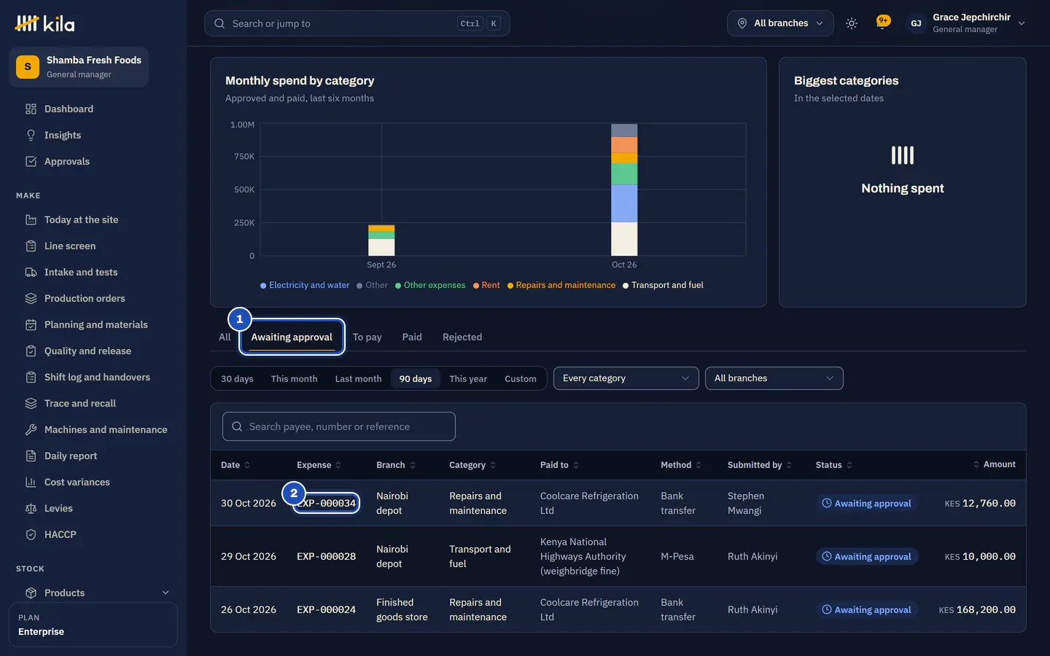Open the Dashboard sidebar icon

pos(31,109)
